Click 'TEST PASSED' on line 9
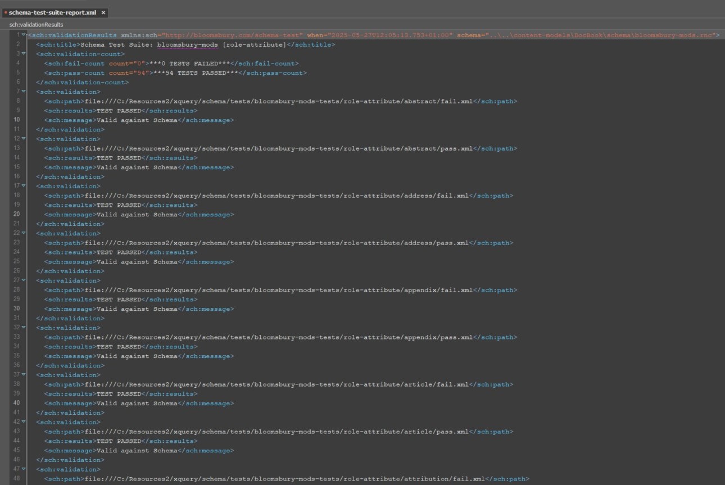Viewport: 725px width, 485px height. 119,111
